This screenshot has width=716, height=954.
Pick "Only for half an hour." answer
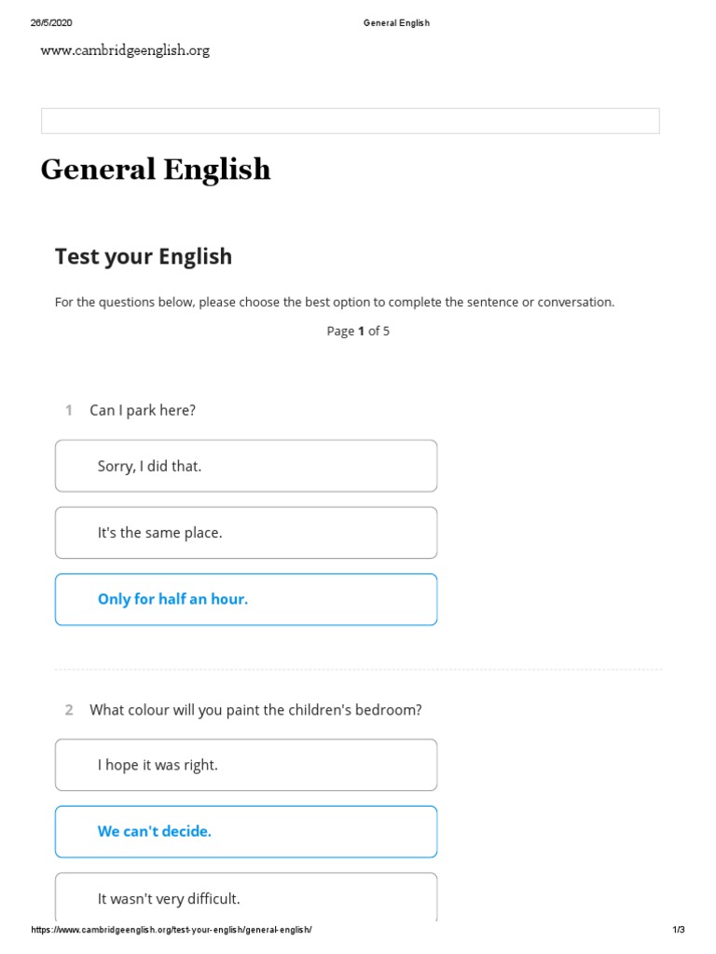(x=245, y=599)
